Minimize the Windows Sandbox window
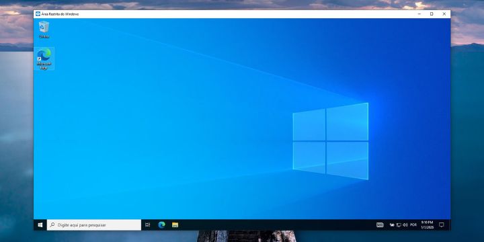This screenshot has width=484, height=242. click(419, 14)
